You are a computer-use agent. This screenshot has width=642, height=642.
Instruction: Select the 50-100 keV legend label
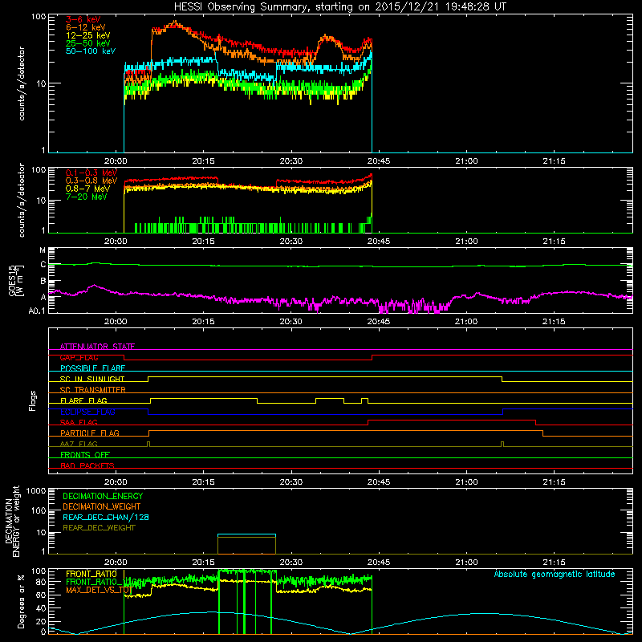(91, 51)
